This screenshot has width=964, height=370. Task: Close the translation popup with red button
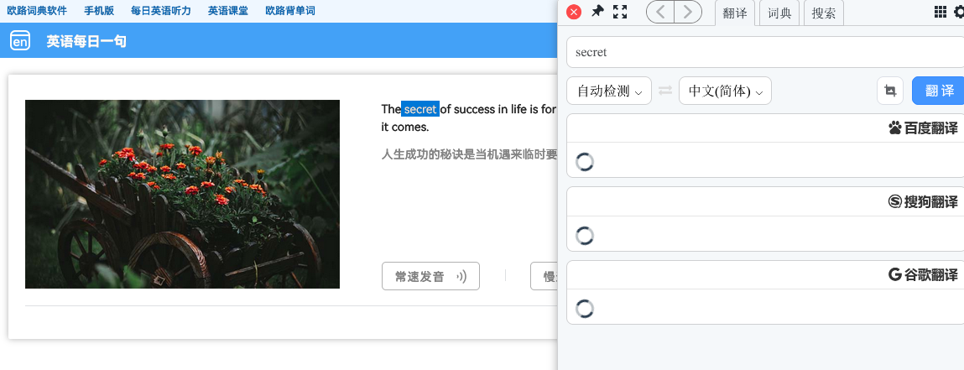click(x=574, y=12)
